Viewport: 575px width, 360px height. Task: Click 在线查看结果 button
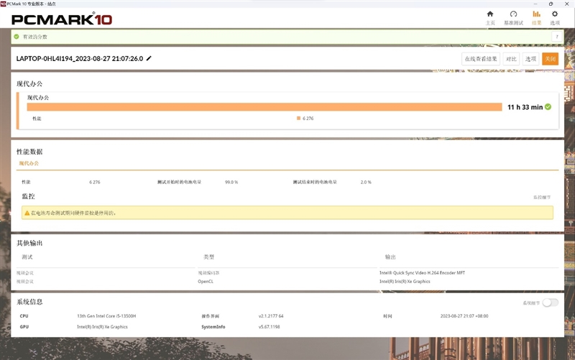[481, 59]
